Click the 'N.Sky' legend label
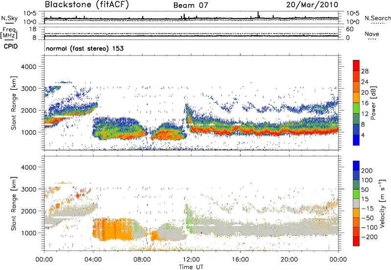Screen dimensions: 391x270 tap(9, 18)
